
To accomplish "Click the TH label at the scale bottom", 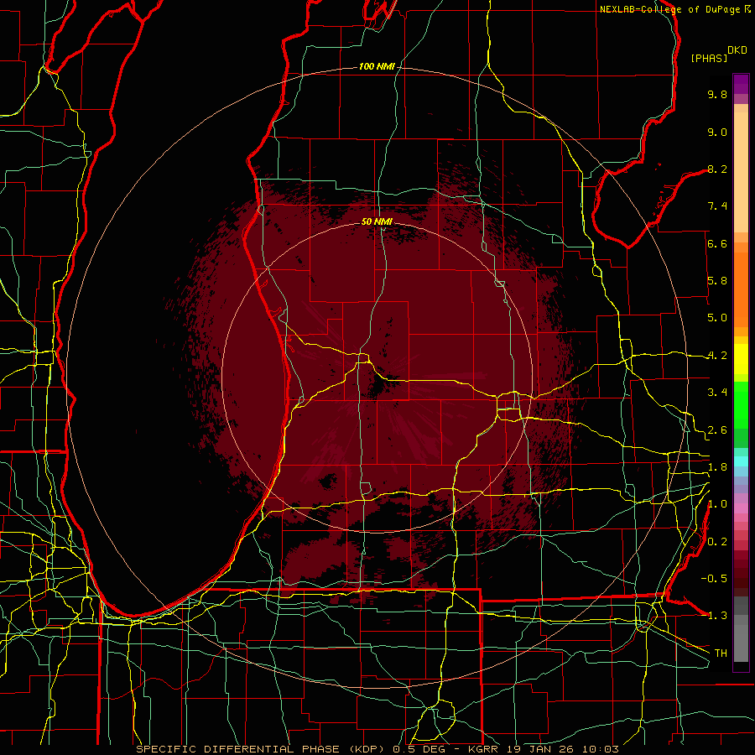I will (x=721, y=653).
